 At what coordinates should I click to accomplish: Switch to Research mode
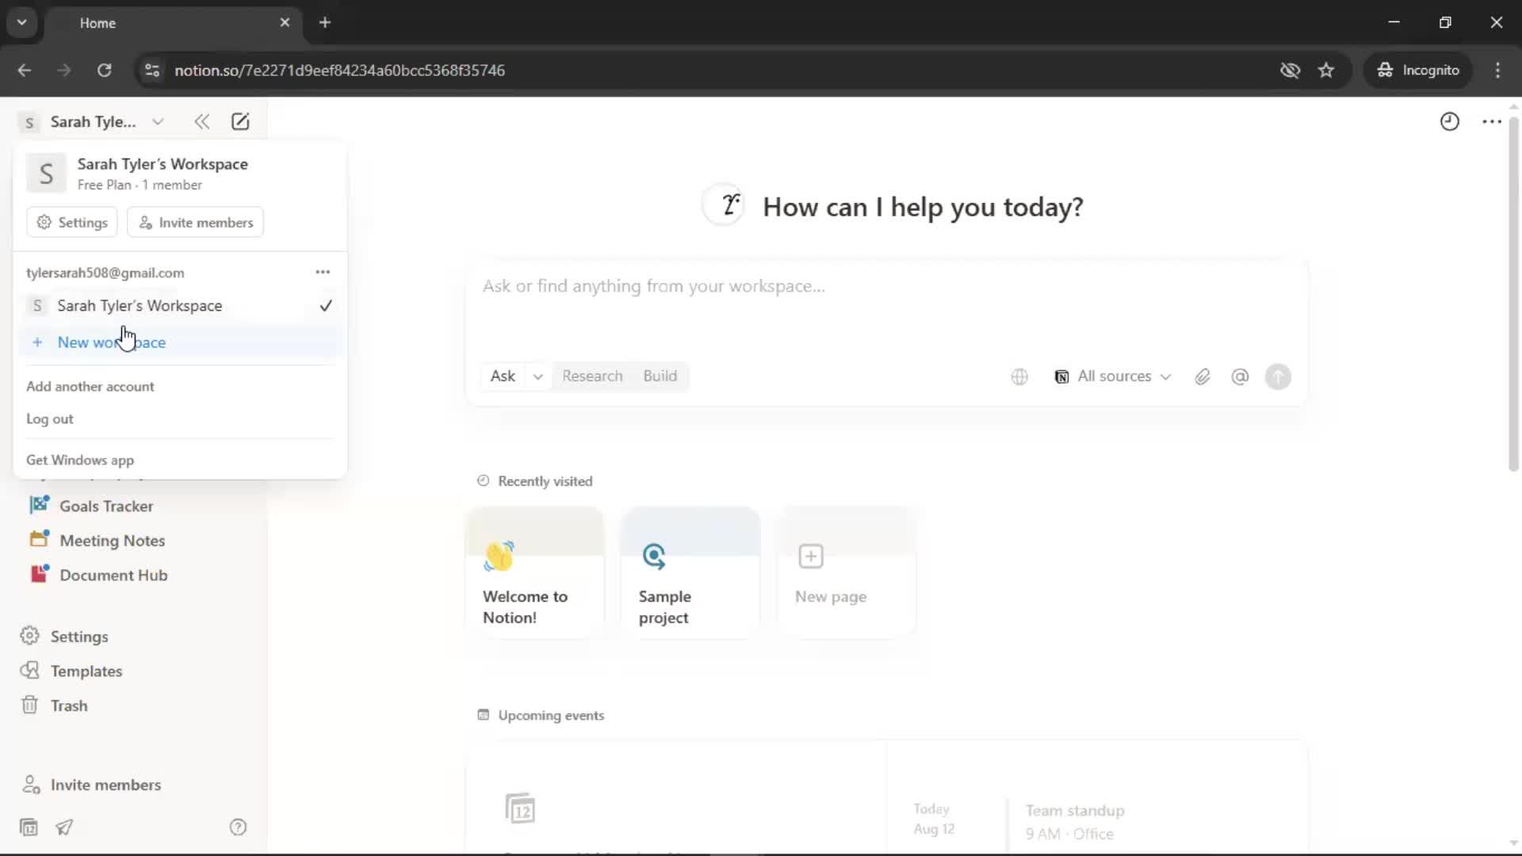pos(592,376)
